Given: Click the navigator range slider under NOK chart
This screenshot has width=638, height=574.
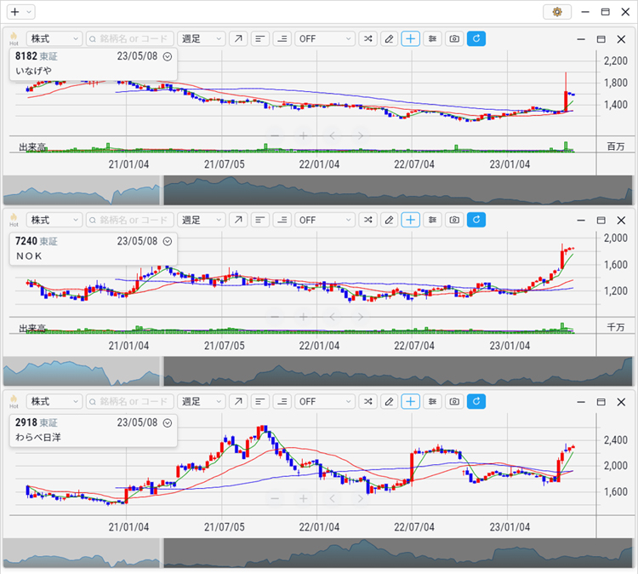Looking at the screenshot, I should (396, 371).
